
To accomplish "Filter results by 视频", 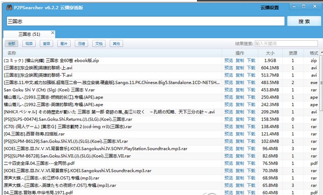I will point(29,44).
